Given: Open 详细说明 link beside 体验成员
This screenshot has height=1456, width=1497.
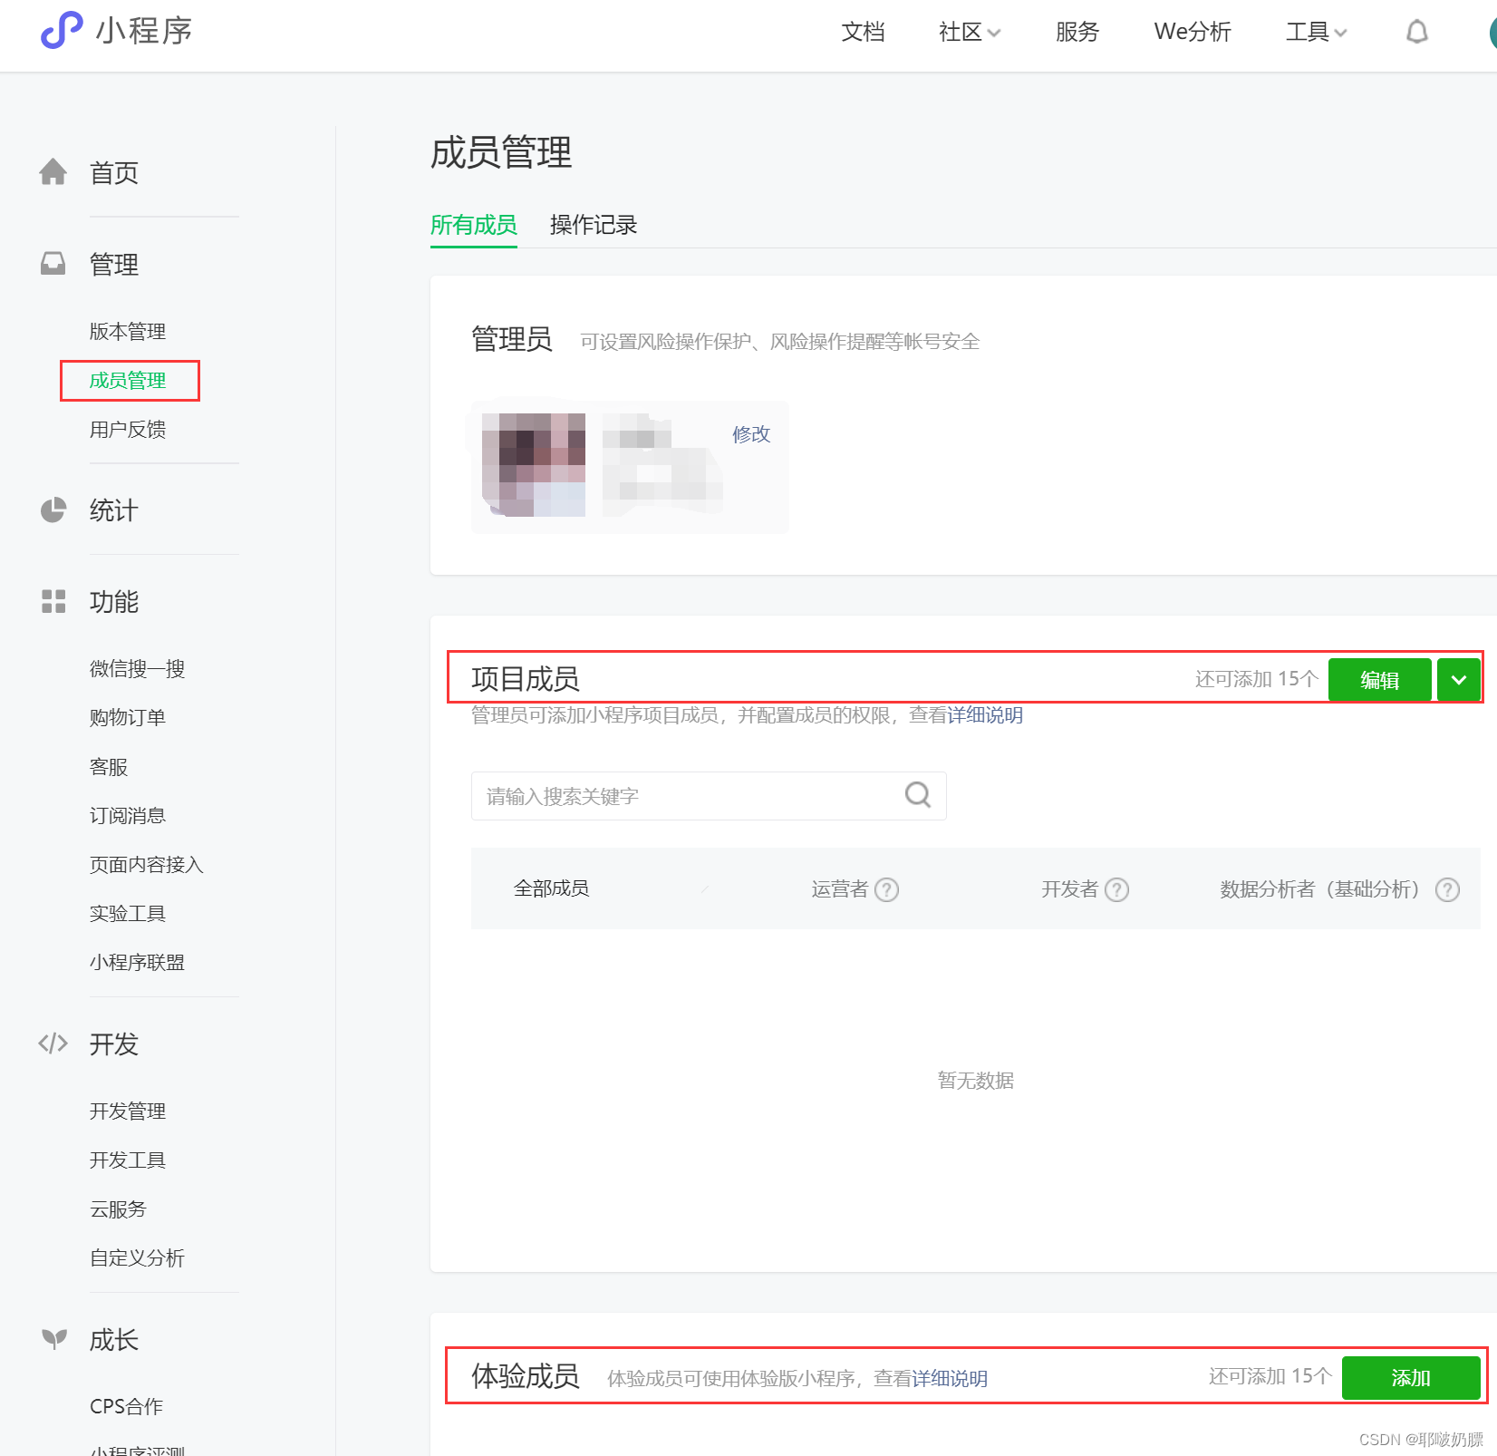Looking at the screenshot, I should click(950, 1379).
